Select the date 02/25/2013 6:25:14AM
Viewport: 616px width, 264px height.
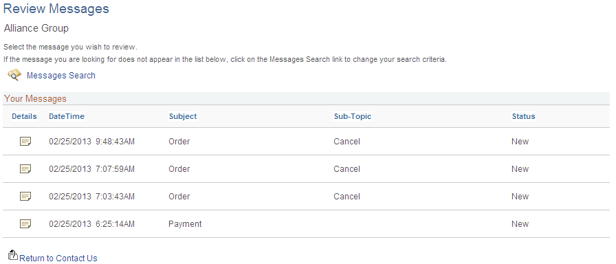point(91,224)
